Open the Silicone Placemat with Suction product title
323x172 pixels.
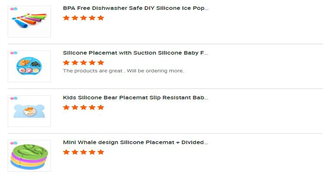point(136,53)
